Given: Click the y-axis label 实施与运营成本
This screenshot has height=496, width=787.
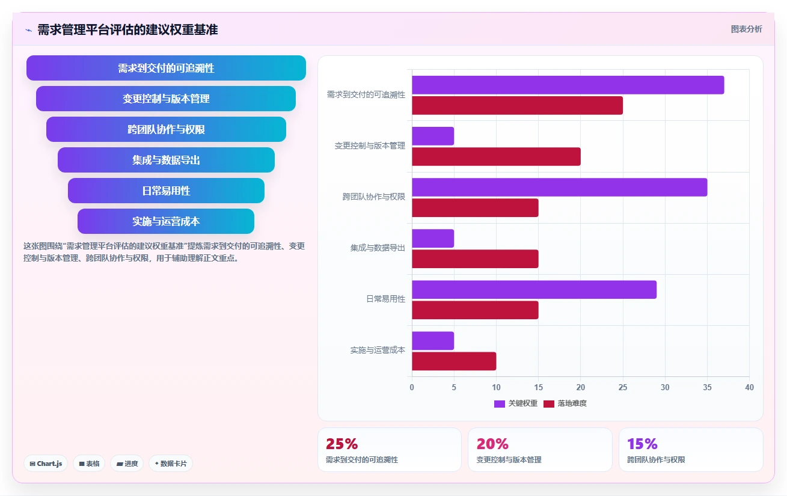Looking at the screenshot, I should point(378,350).
